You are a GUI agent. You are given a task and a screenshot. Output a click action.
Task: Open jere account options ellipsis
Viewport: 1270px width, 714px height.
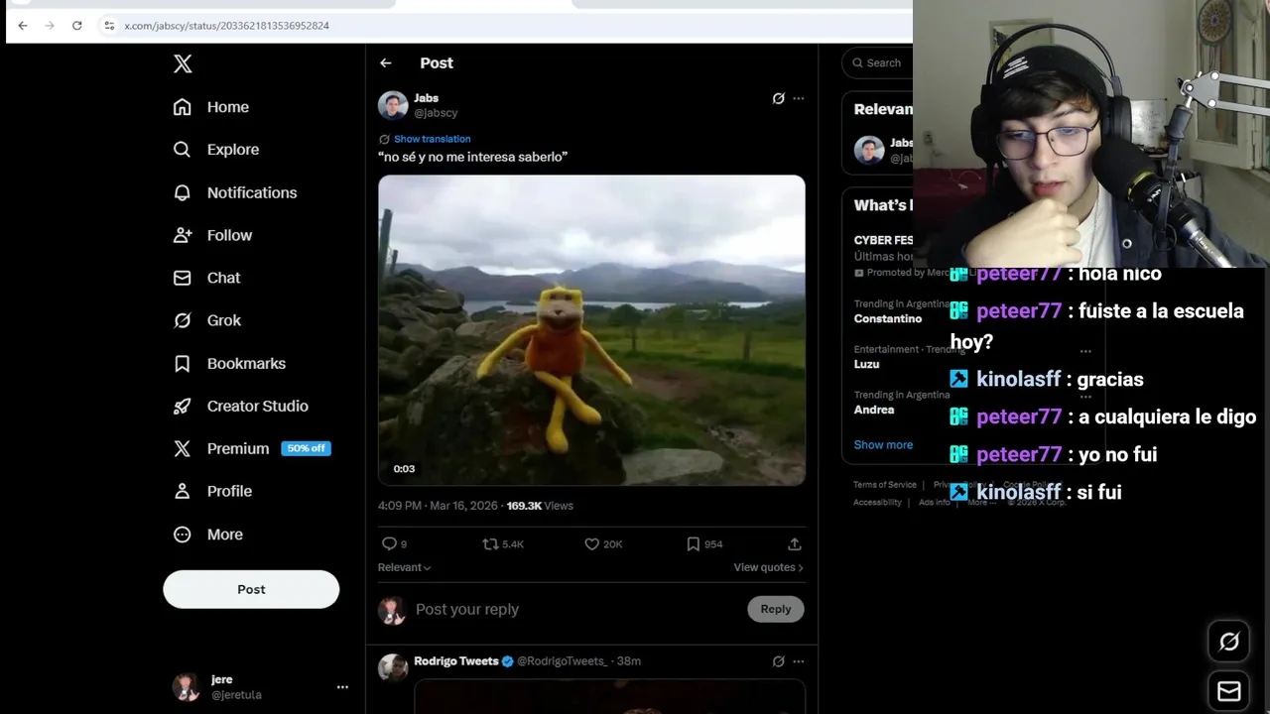click(342, 687)
